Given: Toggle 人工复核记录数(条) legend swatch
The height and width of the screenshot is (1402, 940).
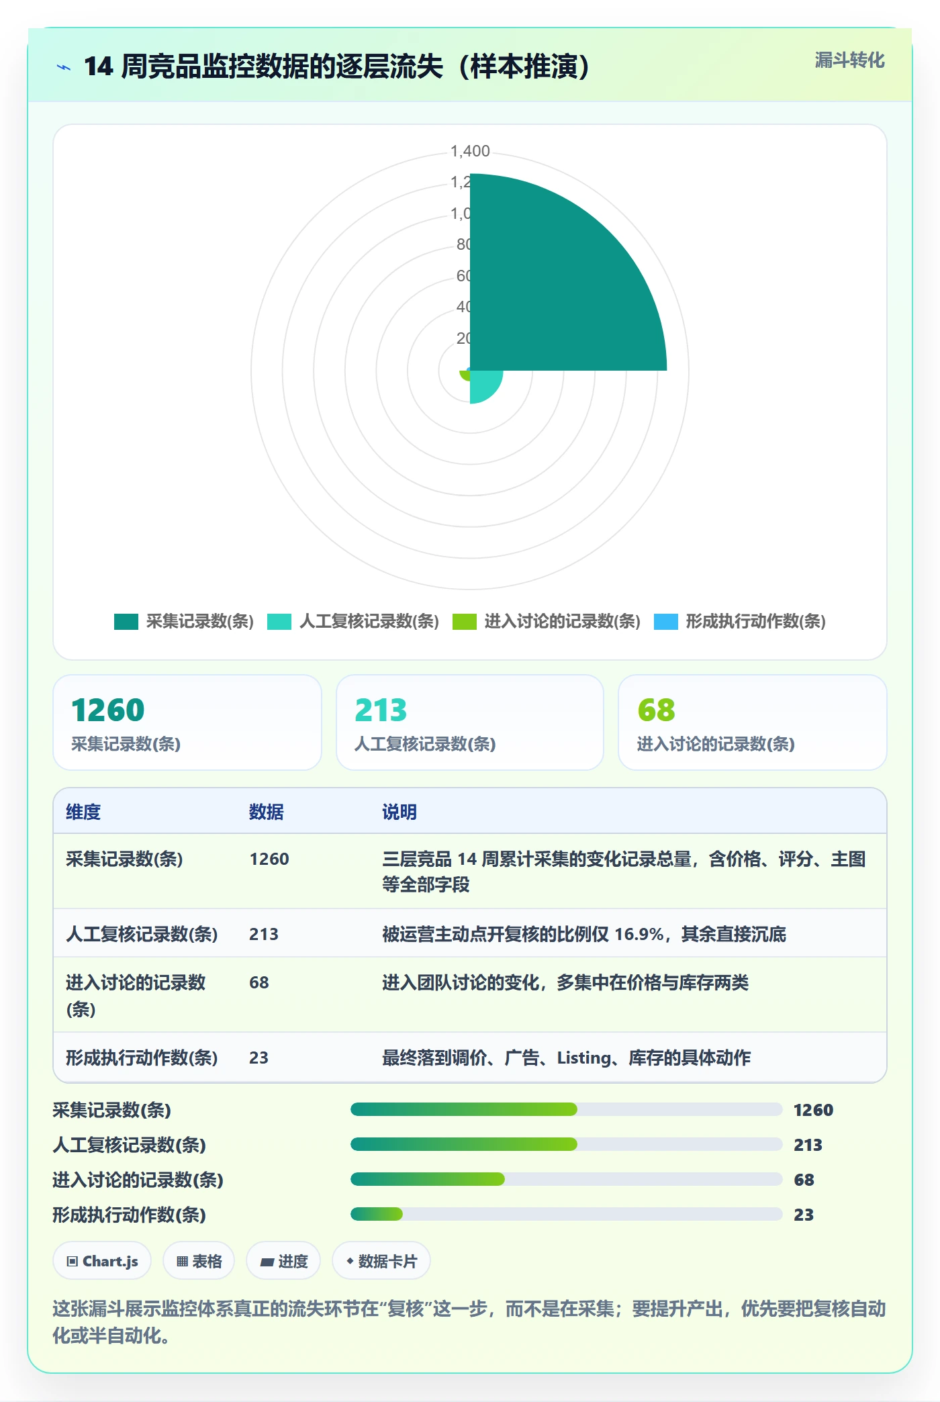Looking at the screenshot, I should pyautogui.click(x=279, y=622).
